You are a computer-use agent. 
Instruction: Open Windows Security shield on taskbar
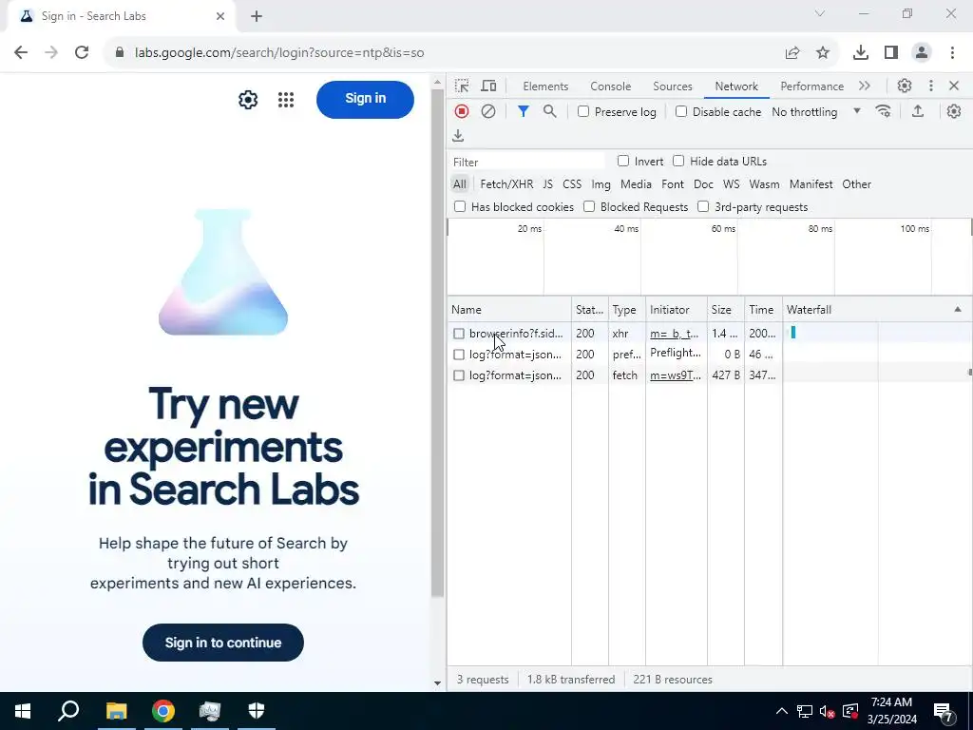[x=257, y=711]
